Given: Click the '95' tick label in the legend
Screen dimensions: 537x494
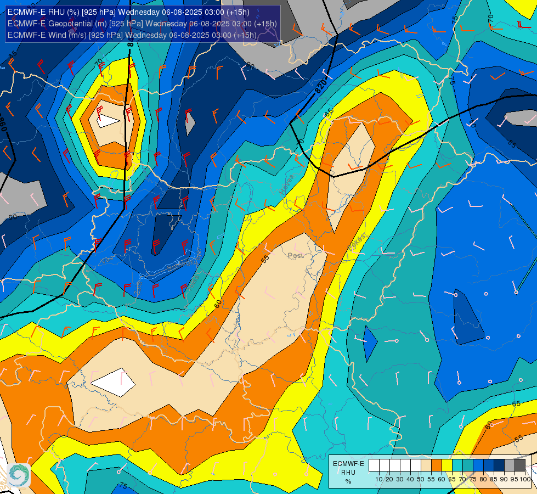Looking at the screenshot, I should tap(514, 480).
